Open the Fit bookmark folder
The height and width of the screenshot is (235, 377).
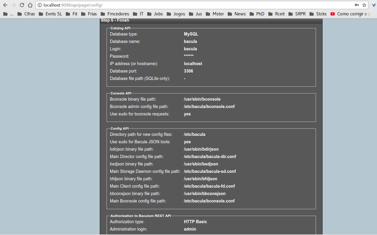[71, 14]
